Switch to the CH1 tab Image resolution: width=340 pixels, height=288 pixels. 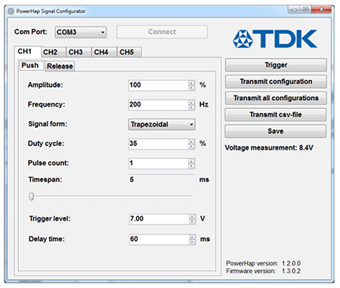click(x=27, y=51)
